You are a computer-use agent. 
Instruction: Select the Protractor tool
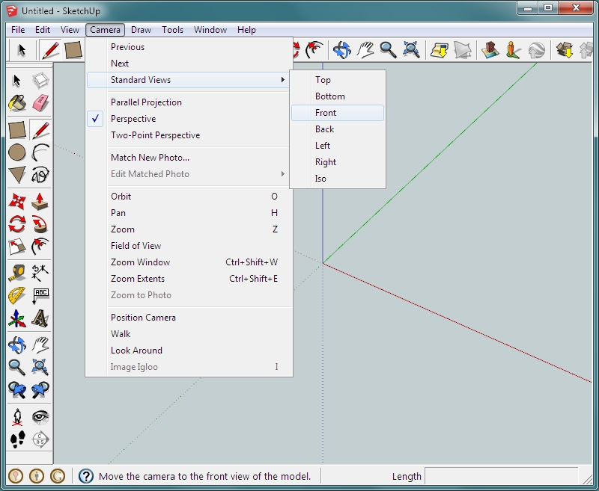16,296
